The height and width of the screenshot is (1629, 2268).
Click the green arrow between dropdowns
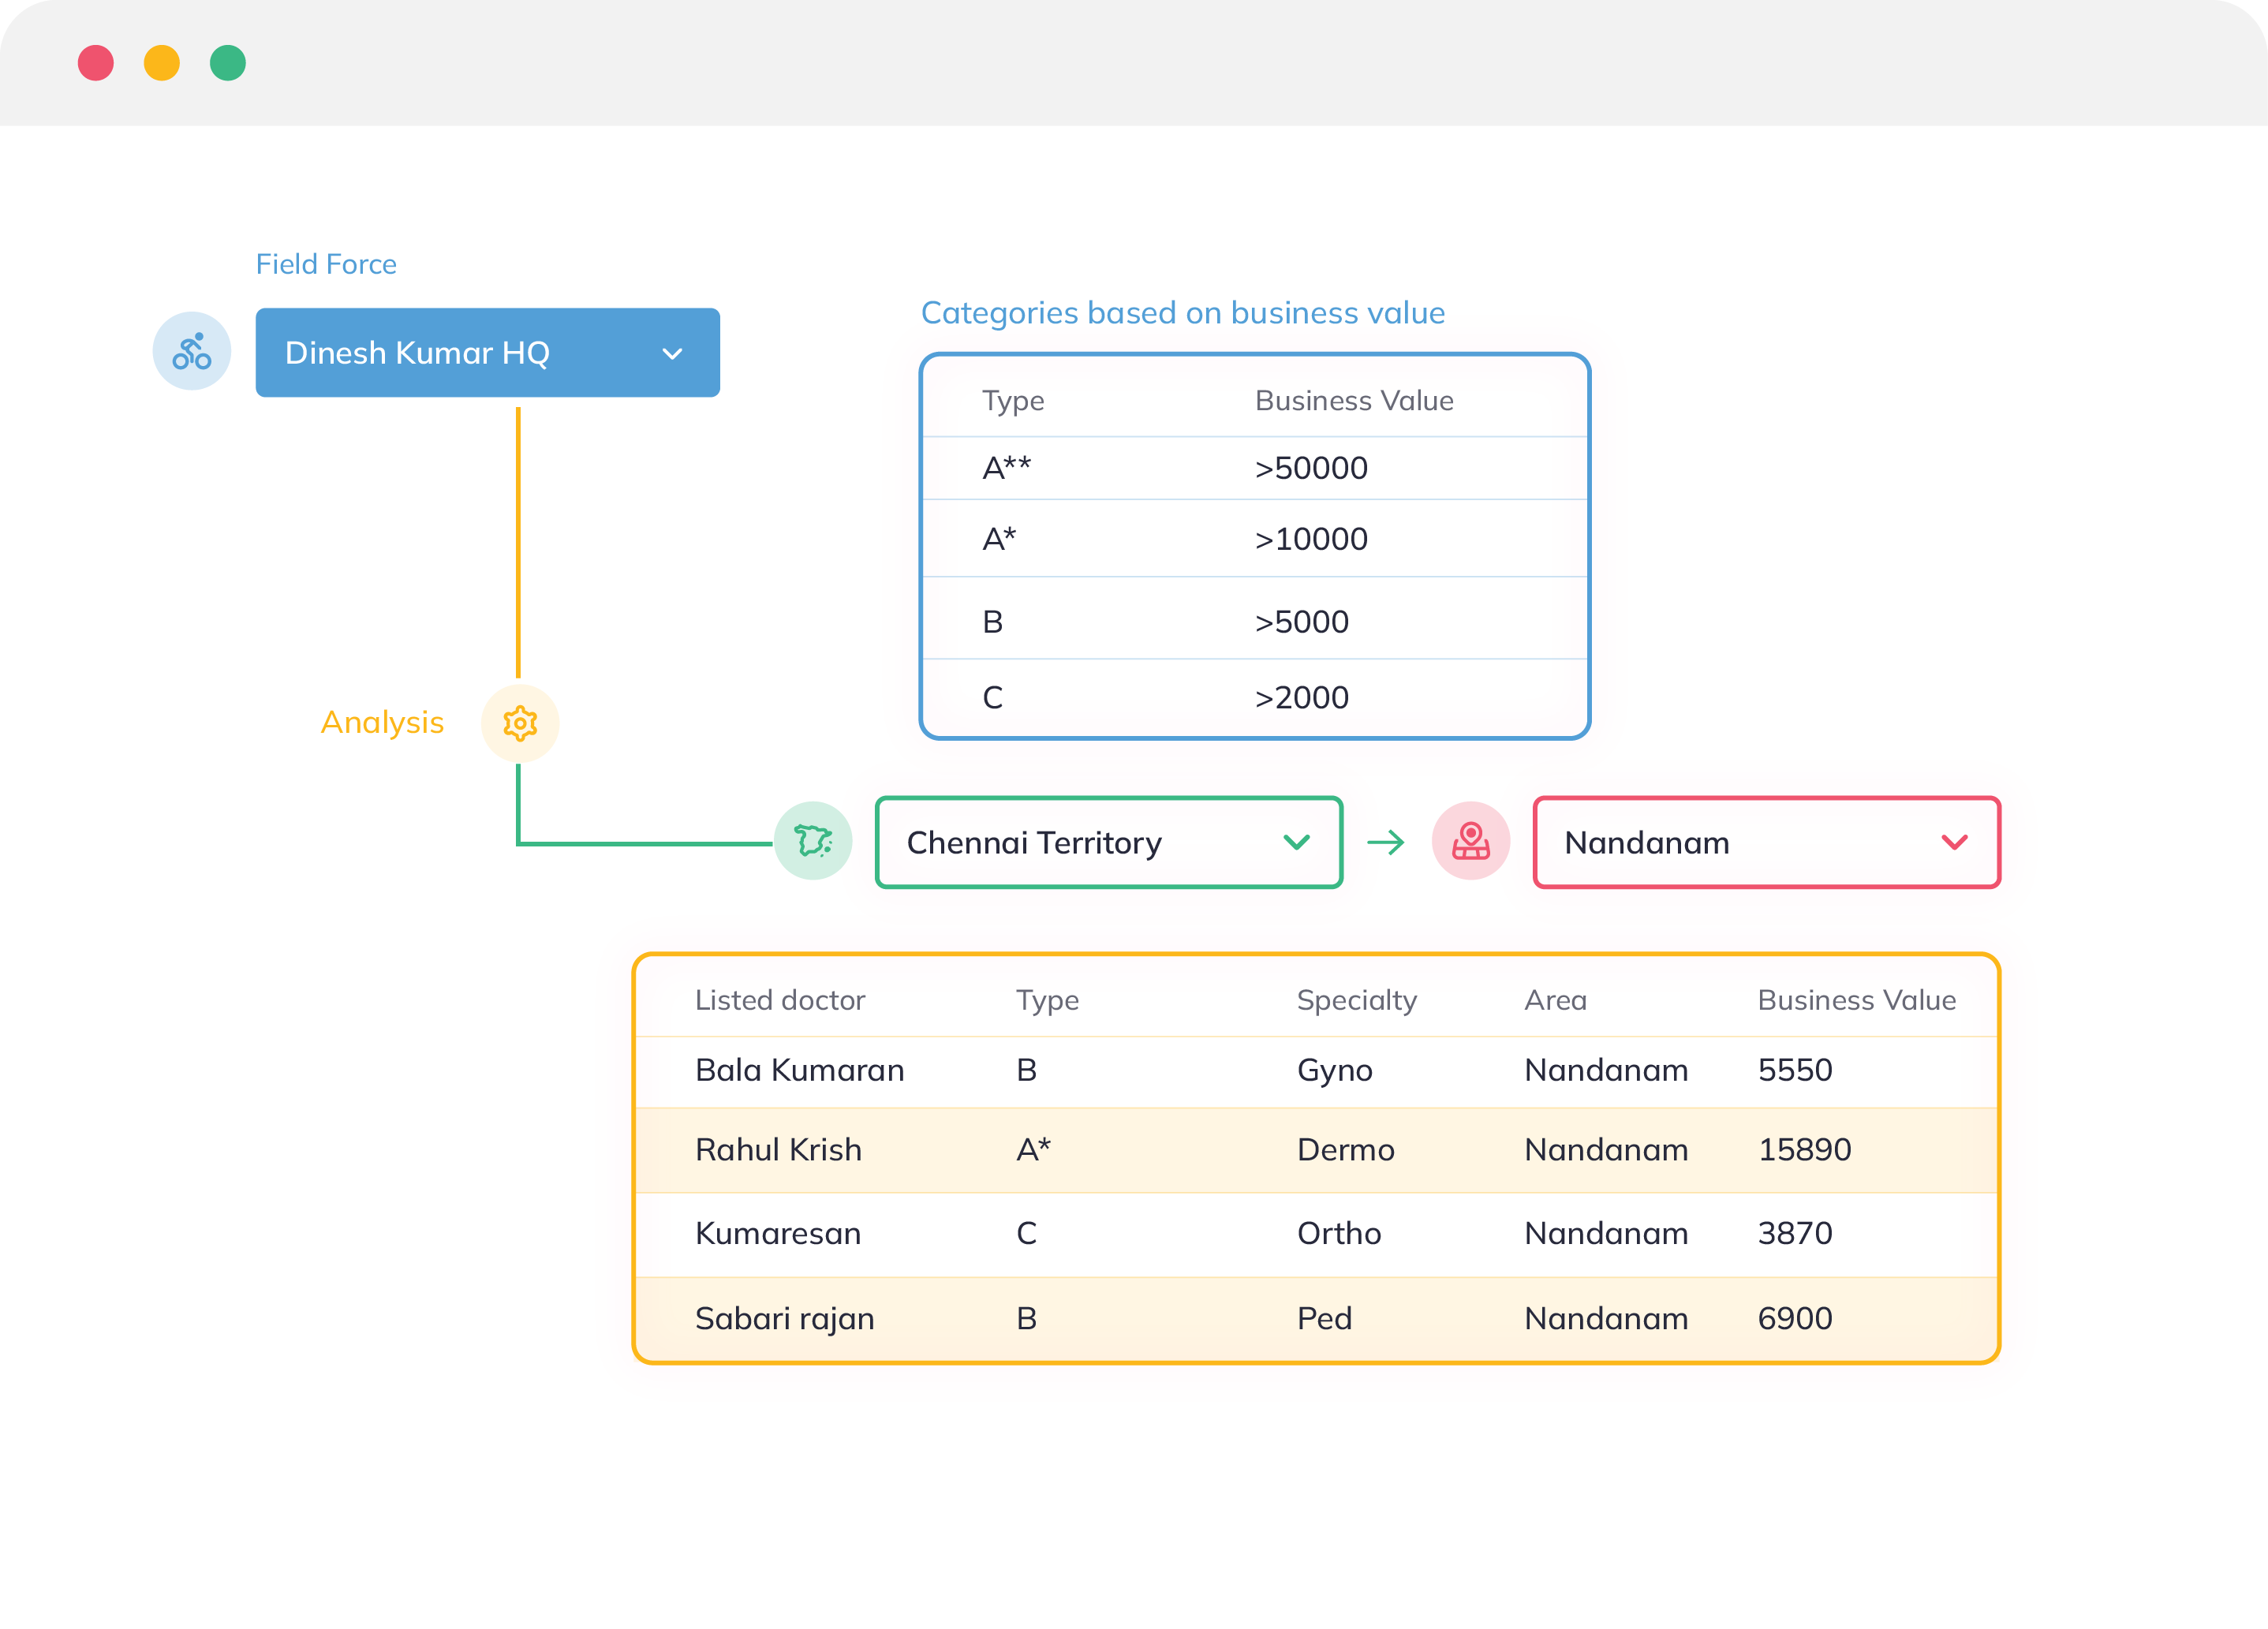coord(1386,842)
